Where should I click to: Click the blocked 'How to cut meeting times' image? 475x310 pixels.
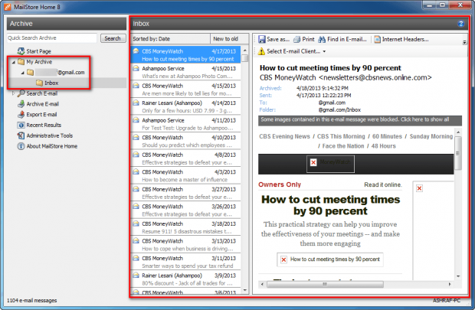click(330, 259)
